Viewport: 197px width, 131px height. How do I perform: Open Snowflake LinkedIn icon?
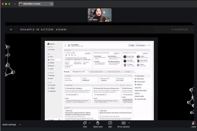72,55
